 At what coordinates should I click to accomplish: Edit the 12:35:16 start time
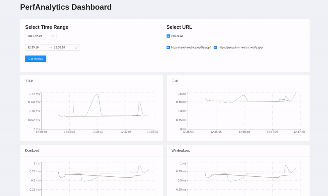click(33, 47)
